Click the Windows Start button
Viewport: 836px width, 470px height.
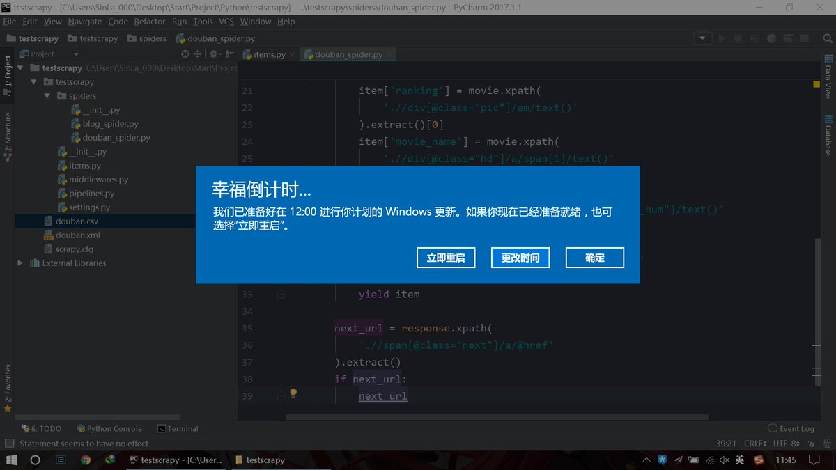pyautogui.click(x=12, y=460)
